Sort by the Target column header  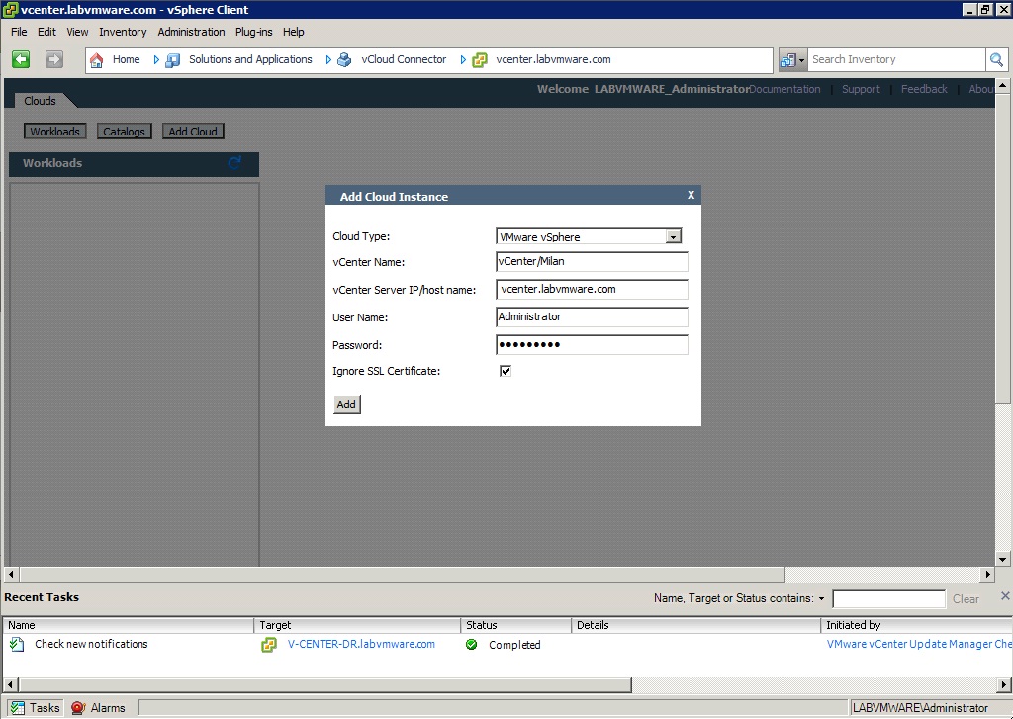358,625
